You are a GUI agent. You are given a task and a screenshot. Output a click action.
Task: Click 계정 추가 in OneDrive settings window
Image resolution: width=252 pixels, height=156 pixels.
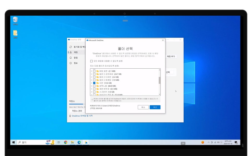click(x=171, y=56)
